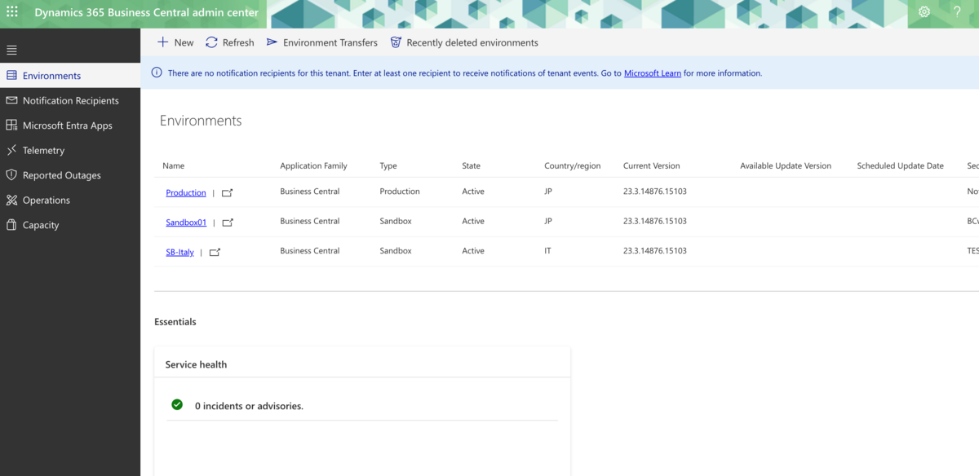Open the settings gear icon
This screenshot has width=979, height=476.
[924, 12]
